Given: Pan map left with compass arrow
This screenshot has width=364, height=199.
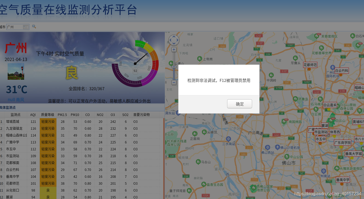Looking at the screenshot, I should (x=170, y=40).
